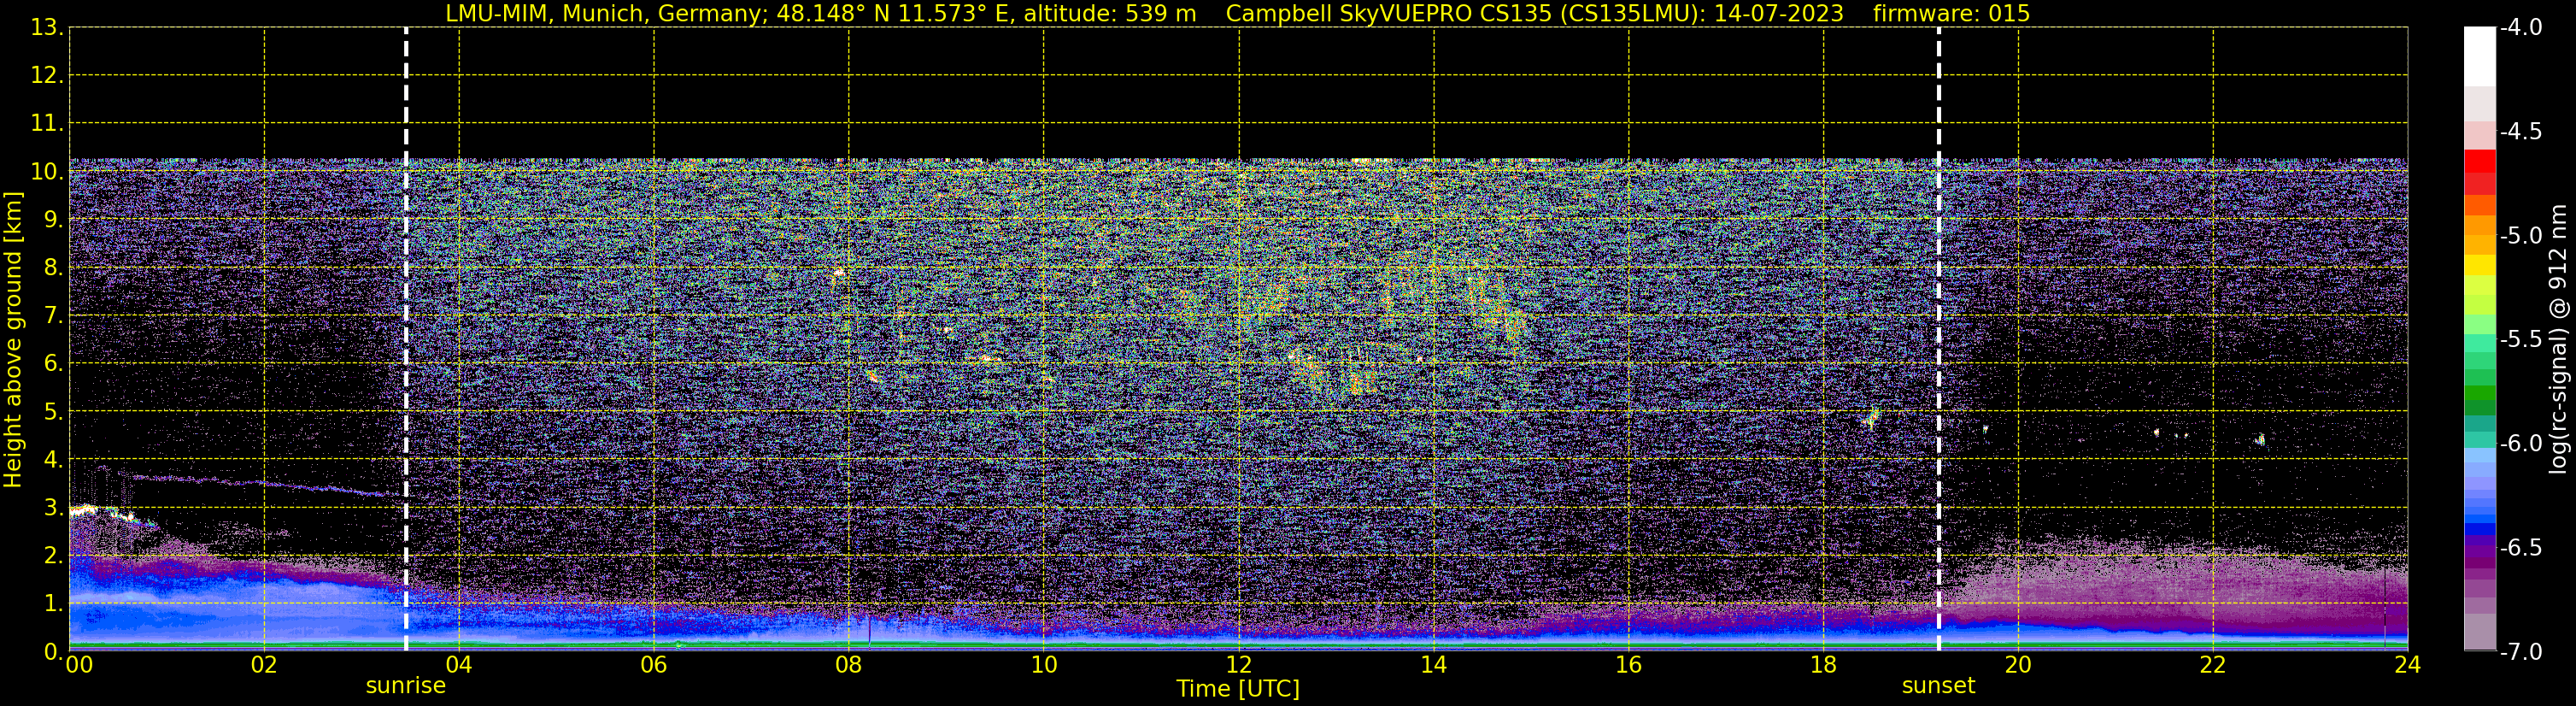Click the '06' tick on the time axis

coord(654,665)
